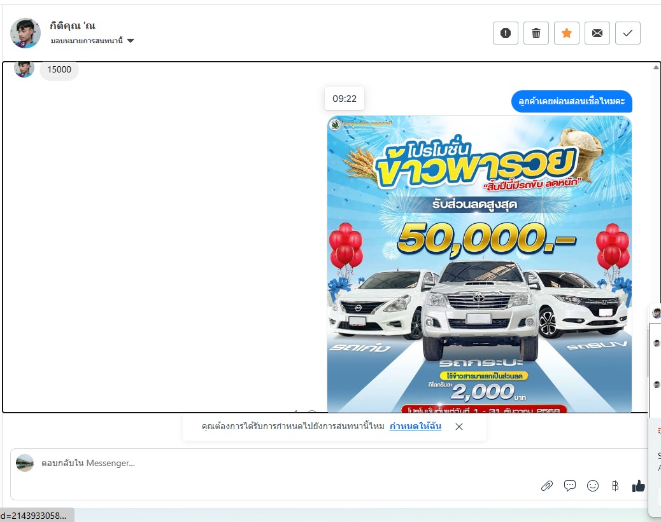Open saved replies speech bubble icon

pyautogui.click(x=569, y=486)
